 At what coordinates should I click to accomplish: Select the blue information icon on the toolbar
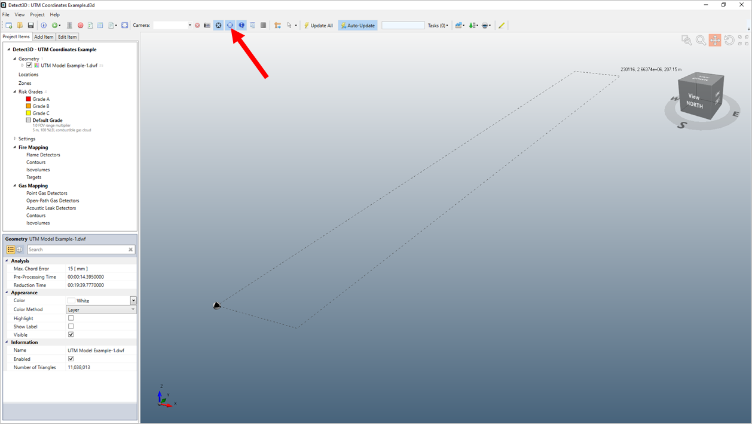point(242,25)
